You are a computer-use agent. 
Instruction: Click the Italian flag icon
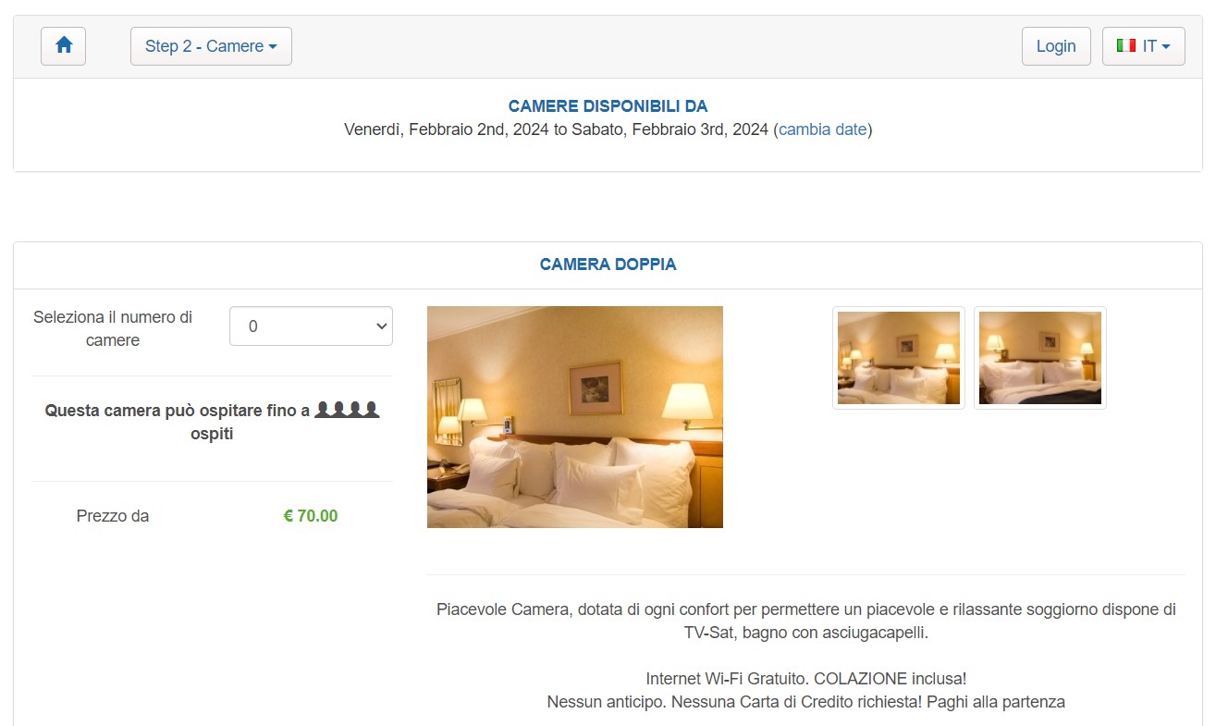(1125, 45)
